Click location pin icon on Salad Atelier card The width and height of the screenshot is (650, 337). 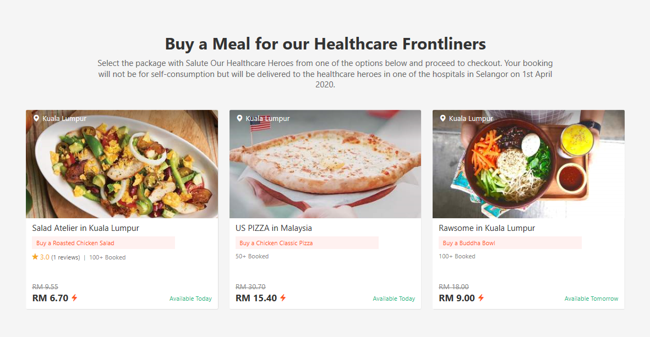36,118
